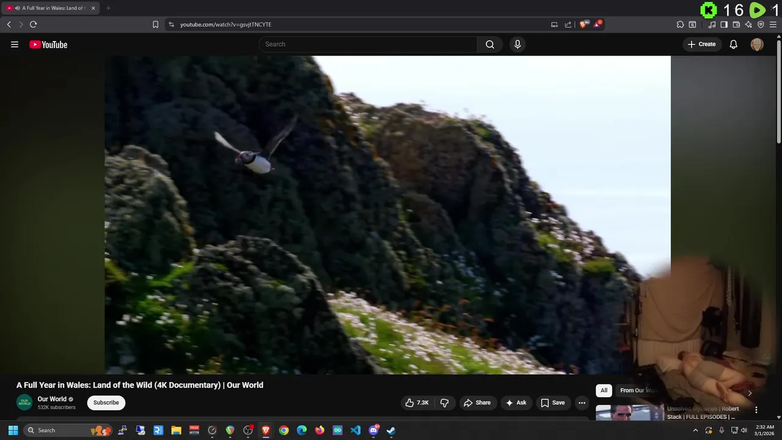Open Brave Rewards triangle icon
This screenshot has height=440, width=782.
[x=597, y=24]
